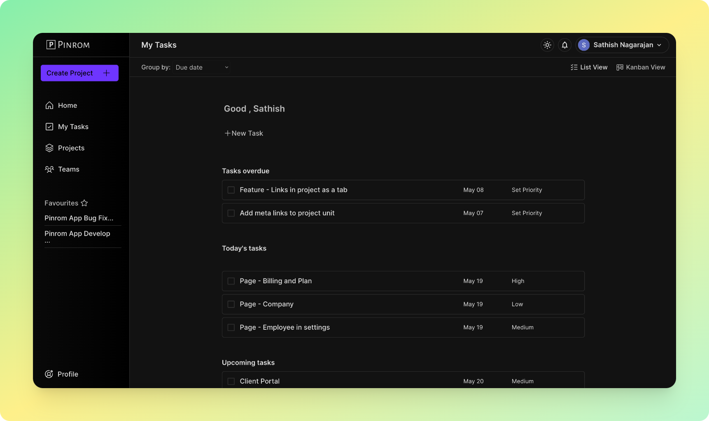The height and width of the screenshot is (421, 709).
Task: Open Feature - Links in project as a tab
Action: [294, 190]
